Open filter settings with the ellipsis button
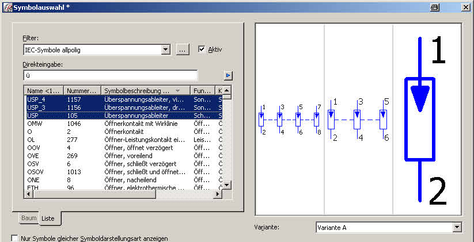 (x=182, y=50)
